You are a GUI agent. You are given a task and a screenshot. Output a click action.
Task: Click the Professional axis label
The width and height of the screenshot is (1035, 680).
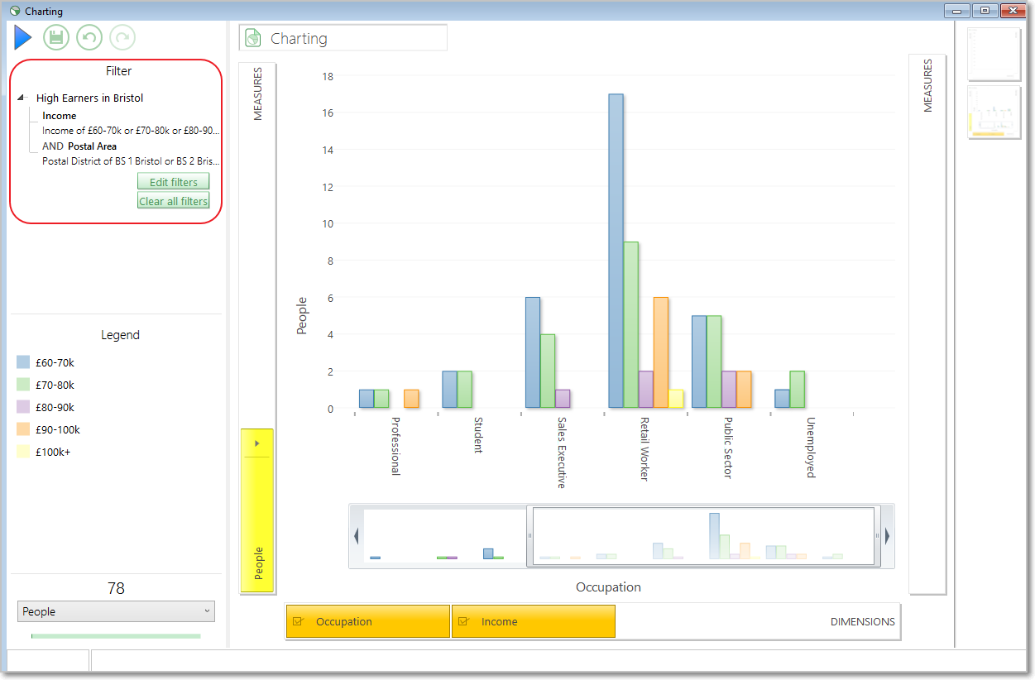click(395, 446)
